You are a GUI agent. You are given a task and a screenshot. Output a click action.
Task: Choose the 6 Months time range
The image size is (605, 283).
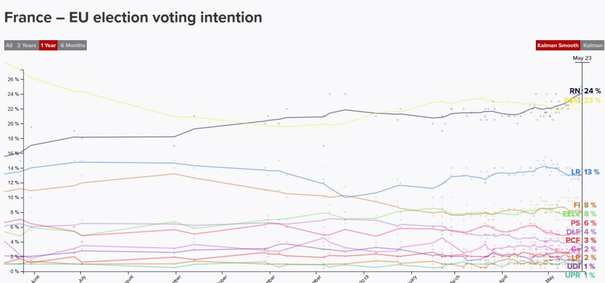pos(72,45)
